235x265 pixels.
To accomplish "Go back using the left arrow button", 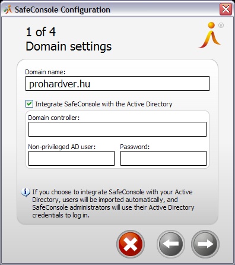I will pyautogui.click(x=171, y=244).
